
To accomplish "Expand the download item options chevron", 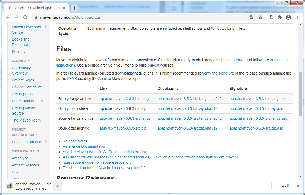I will click(x=58, y=186).
